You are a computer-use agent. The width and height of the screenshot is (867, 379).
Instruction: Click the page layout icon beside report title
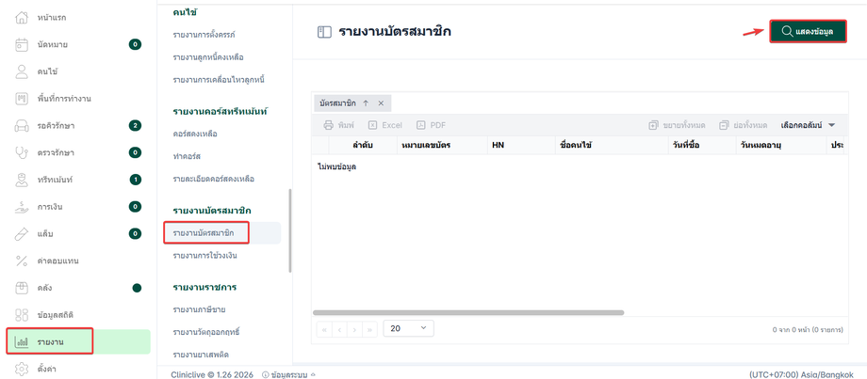[323, 32]
